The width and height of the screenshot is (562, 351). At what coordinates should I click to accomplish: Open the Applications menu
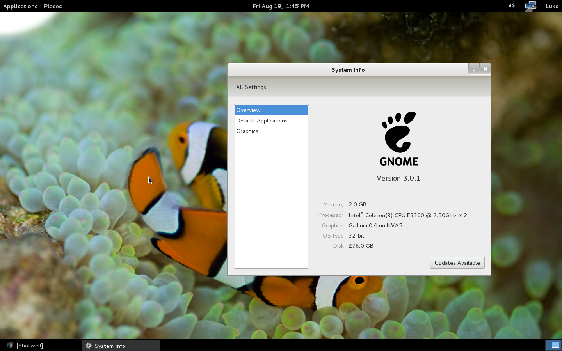click(x=20, y=6)
